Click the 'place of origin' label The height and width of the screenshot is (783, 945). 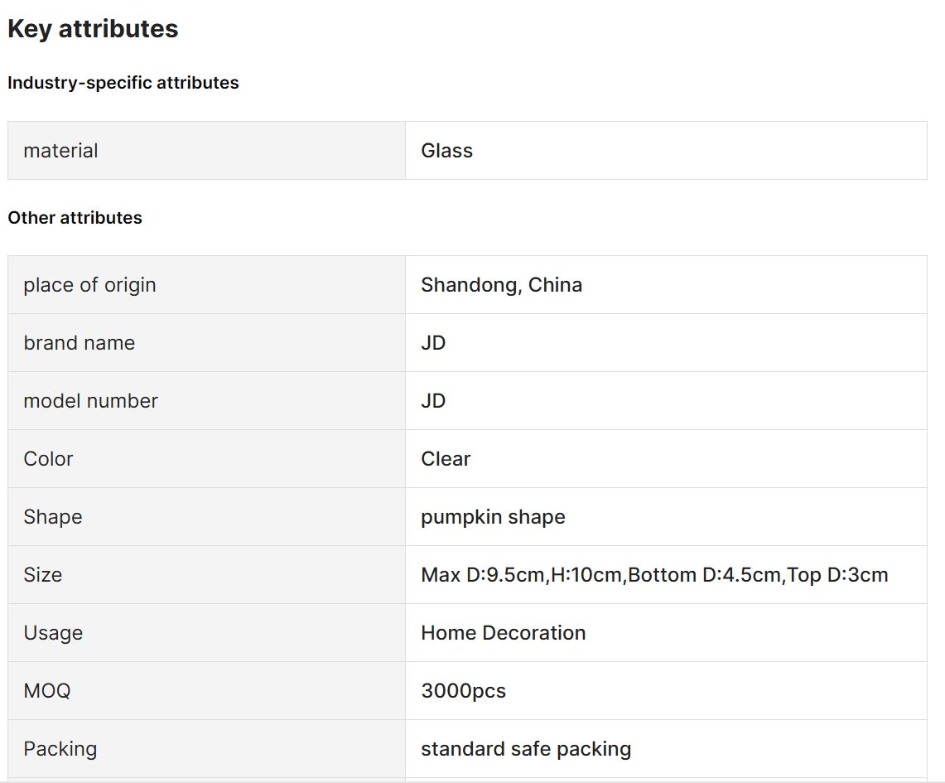[x=89, y=285]
